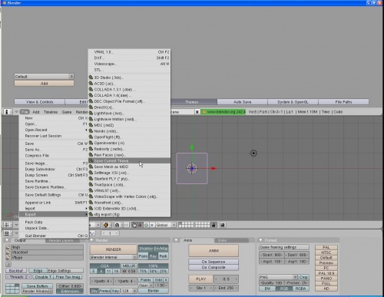The width and height of the screenshot is (384, 297).
Task: Click the manipulator hand icon in the 3D header
Action: point(134,225)
